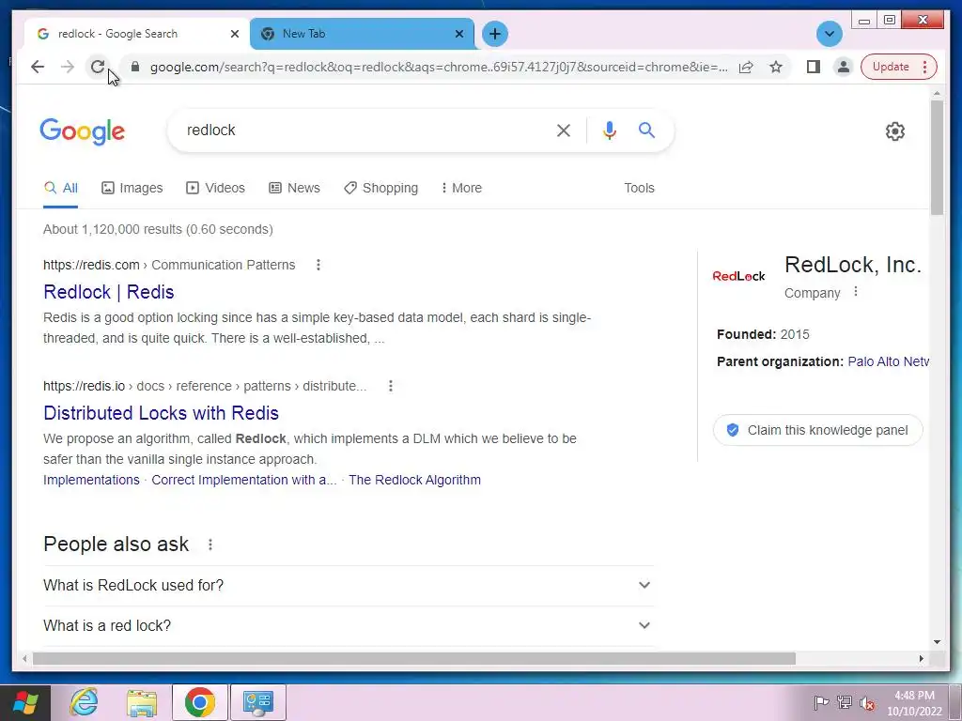The width and height of the screenshot is (962, 721).
Task: Follow Correct Implementation with a... sublink
Action: coord(243,480)
